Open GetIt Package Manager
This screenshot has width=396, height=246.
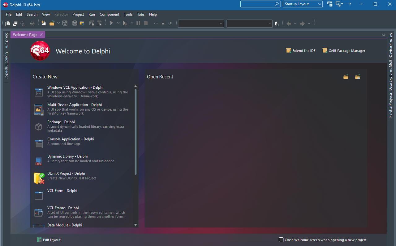344,51
